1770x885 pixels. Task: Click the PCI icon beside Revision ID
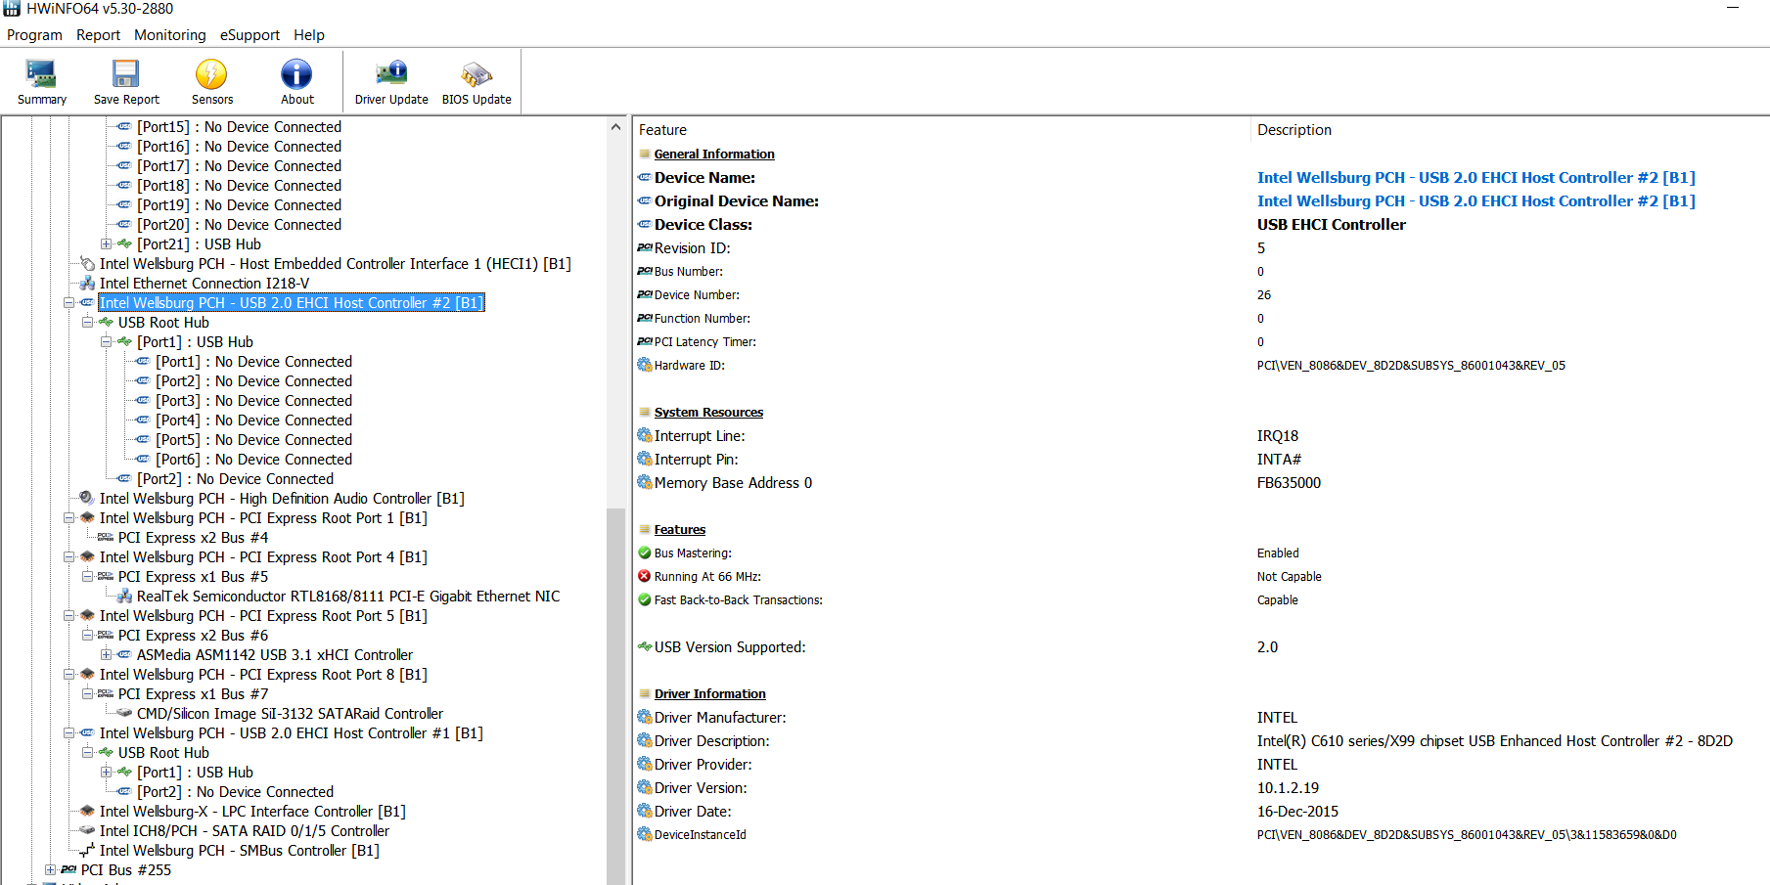pos(645,247)
